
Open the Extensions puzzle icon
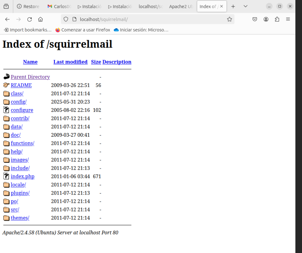pyautogui.click(x=277, y=19)
